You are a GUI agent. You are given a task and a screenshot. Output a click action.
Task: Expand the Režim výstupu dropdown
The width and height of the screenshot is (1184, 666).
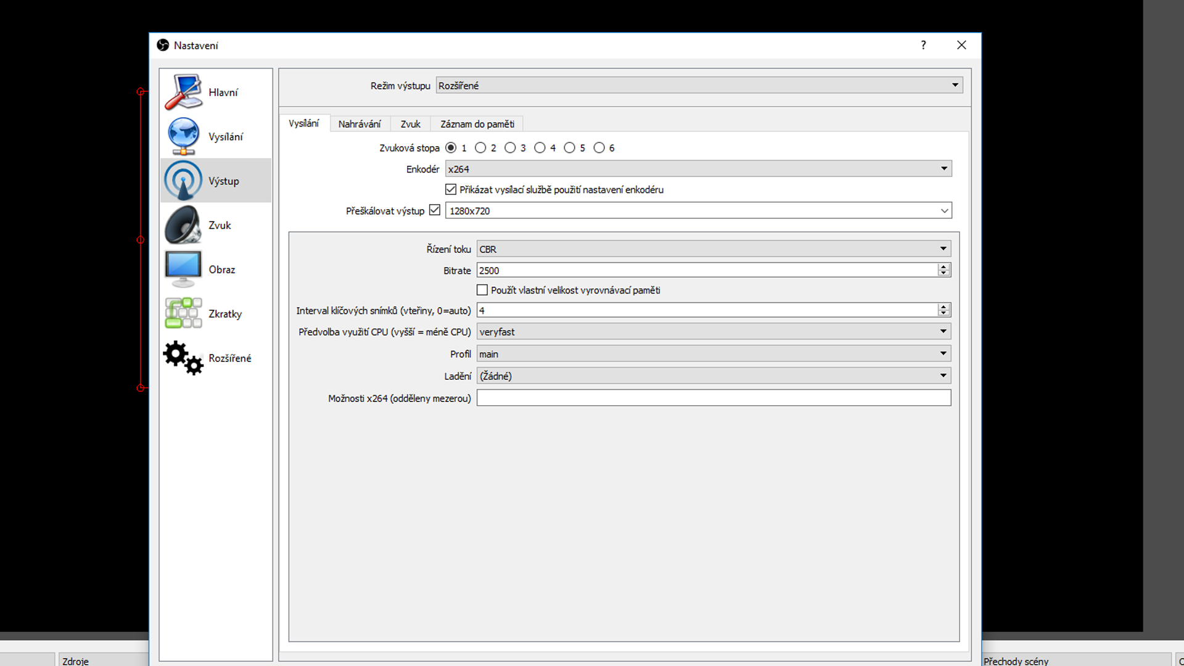click(699, 85)
